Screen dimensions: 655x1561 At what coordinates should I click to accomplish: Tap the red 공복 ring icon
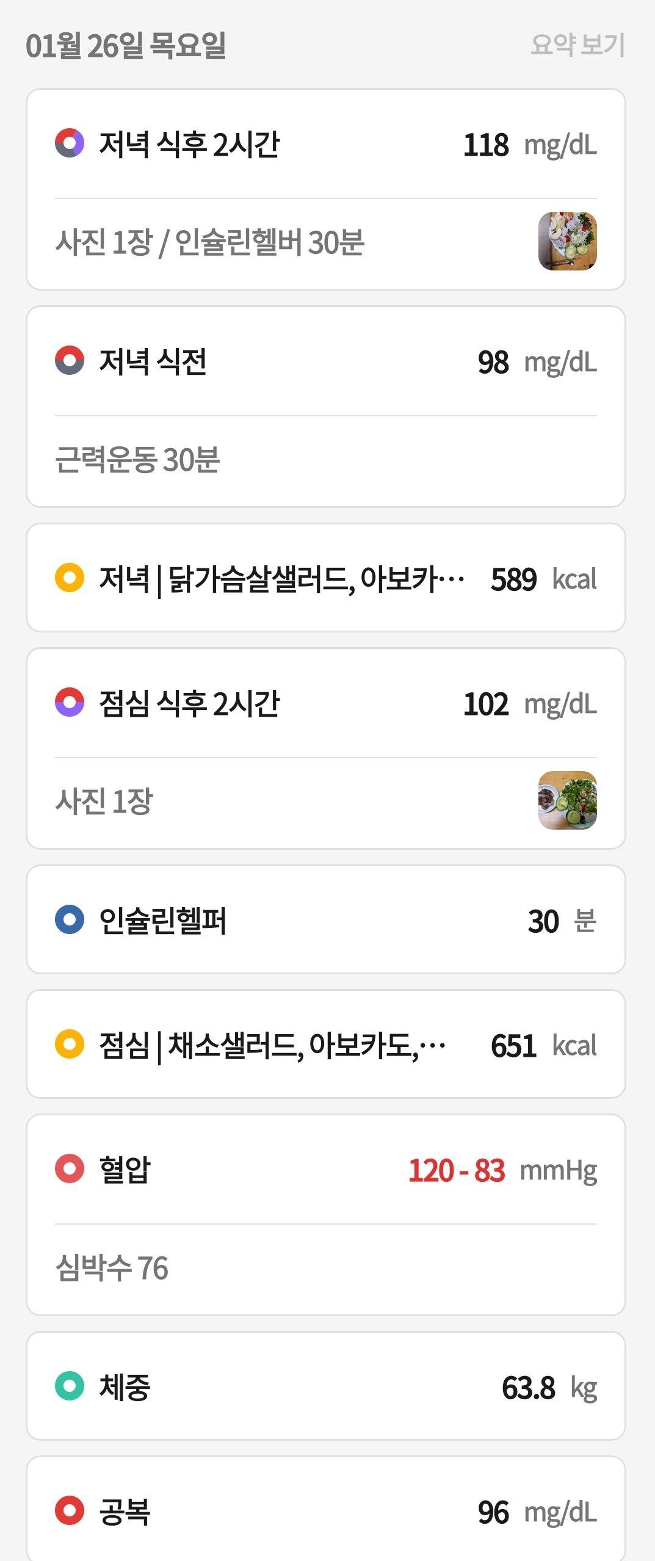click(x=70, y=1510)
